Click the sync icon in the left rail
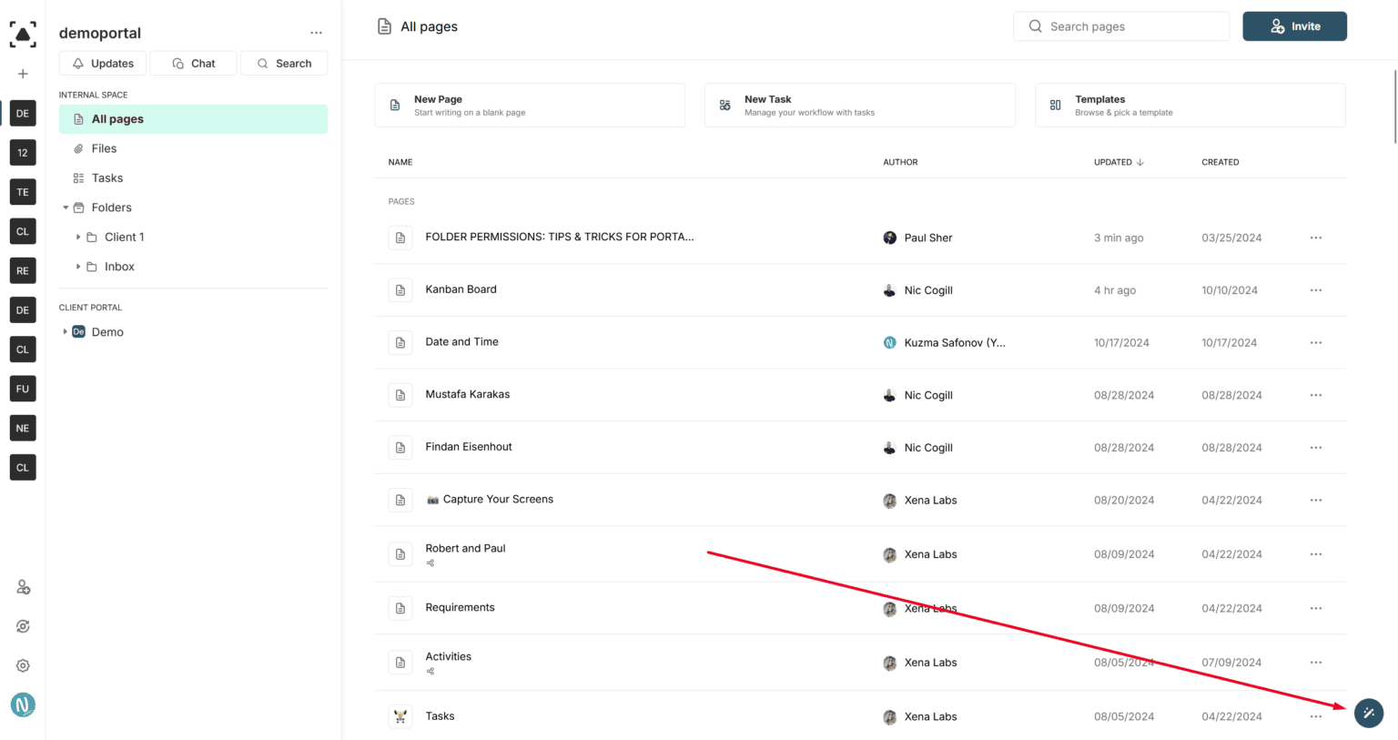Image resolution: width=1398 pixels, height=740 pixels. click(22, 626)
